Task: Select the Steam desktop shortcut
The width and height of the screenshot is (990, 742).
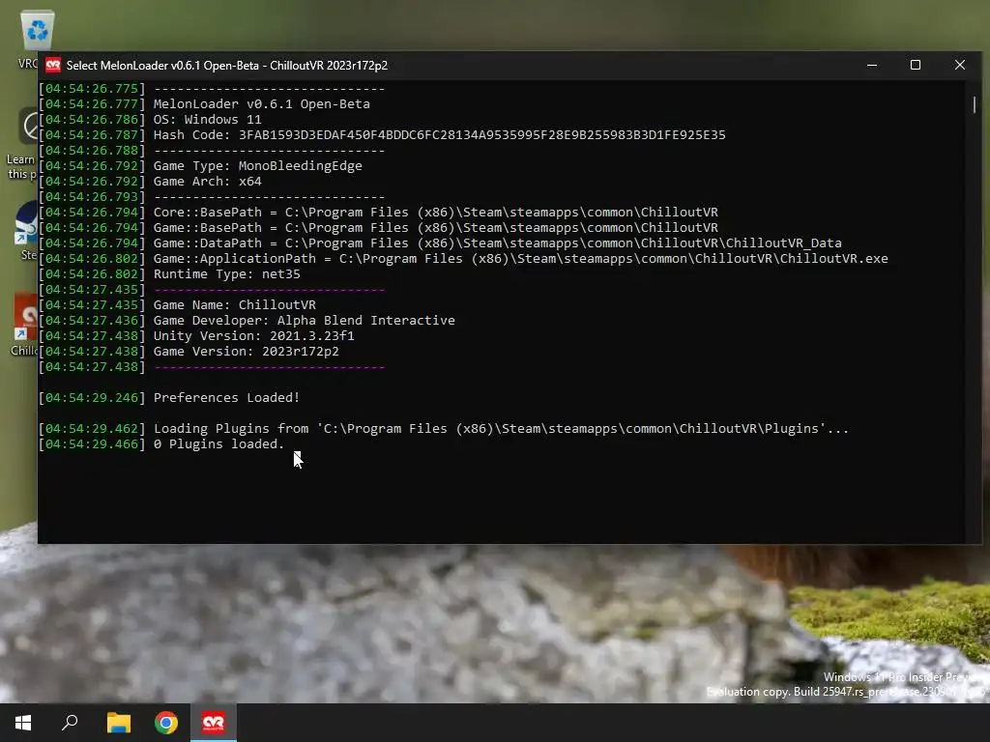Action: click(26, 231)
